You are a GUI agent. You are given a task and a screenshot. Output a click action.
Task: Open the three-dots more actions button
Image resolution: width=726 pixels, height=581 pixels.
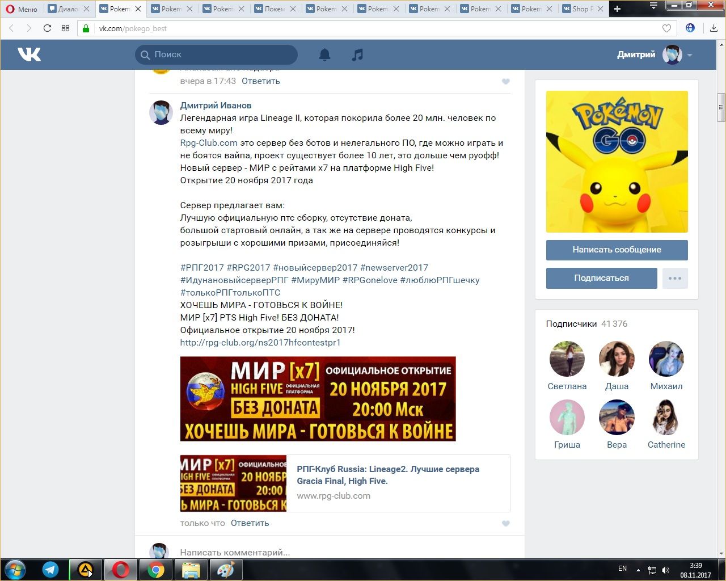[675, 278]
